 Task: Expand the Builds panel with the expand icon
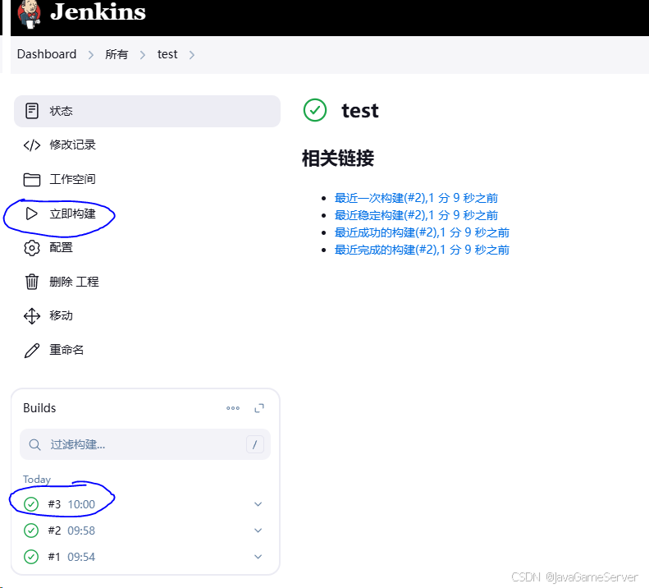[x=259, y=408]
